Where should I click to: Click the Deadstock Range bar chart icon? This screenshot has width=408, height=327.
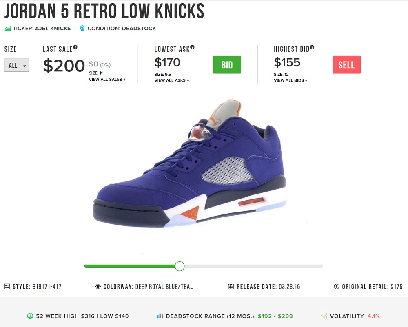point(160,316)
